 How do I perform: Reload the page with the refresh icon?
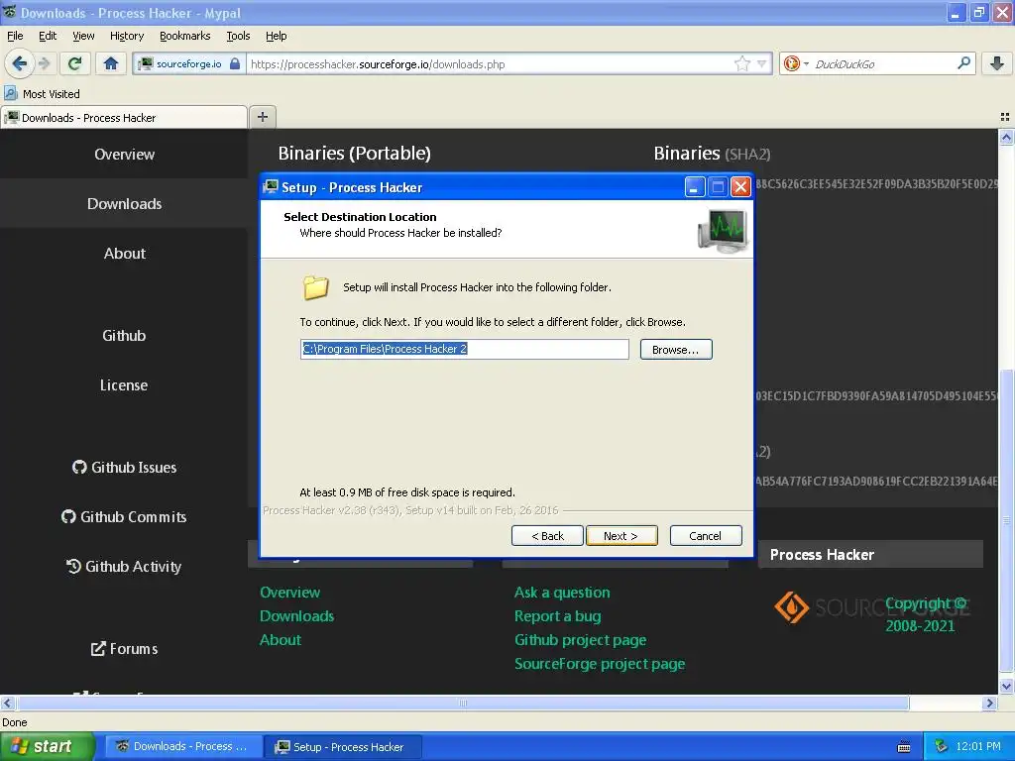coord(75,63)
